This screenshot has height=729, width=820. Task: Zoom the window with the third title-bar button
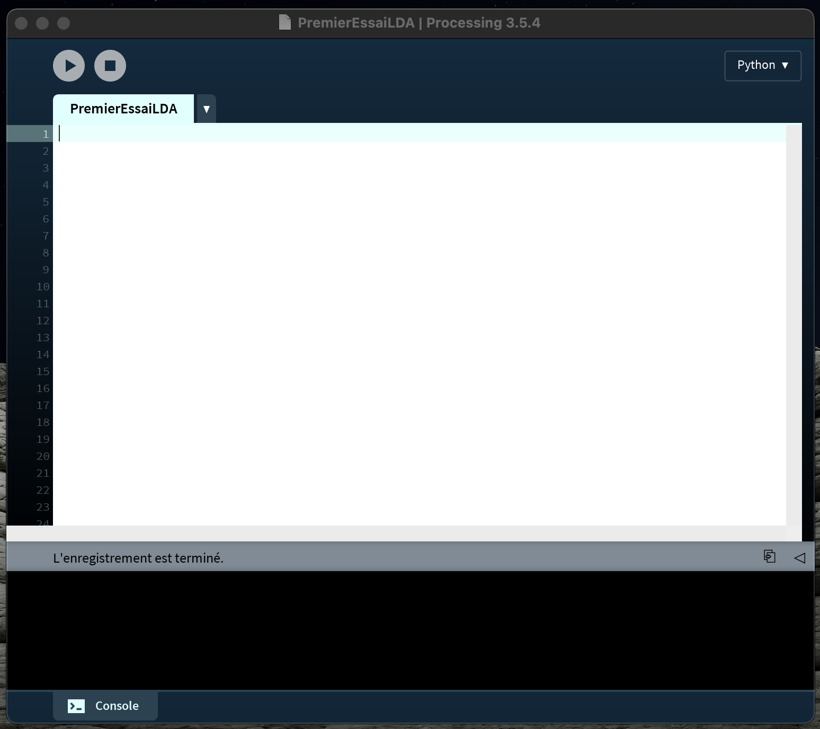pyautogui.click(x=64, y=23)
